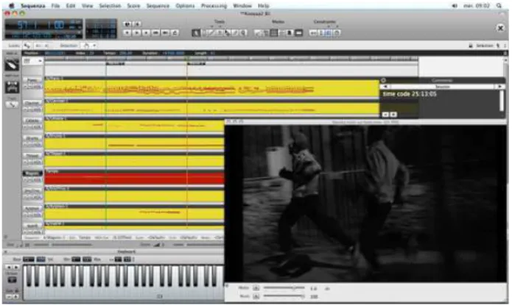Open the Sequence menu
The image size is (512, 305).
click(x=158, y=6)
